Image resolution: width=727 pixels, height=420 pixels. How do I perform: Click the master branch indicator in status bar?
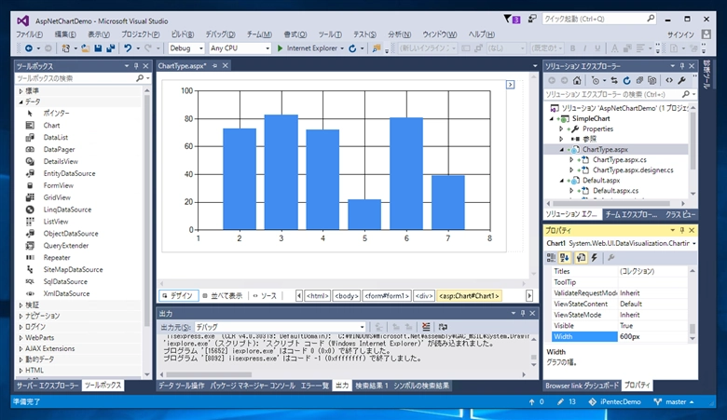[x=674, y=401]
